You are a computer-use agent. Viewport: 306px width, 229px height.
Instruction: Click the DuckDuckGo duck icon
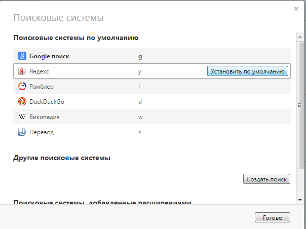pos(22,102)
